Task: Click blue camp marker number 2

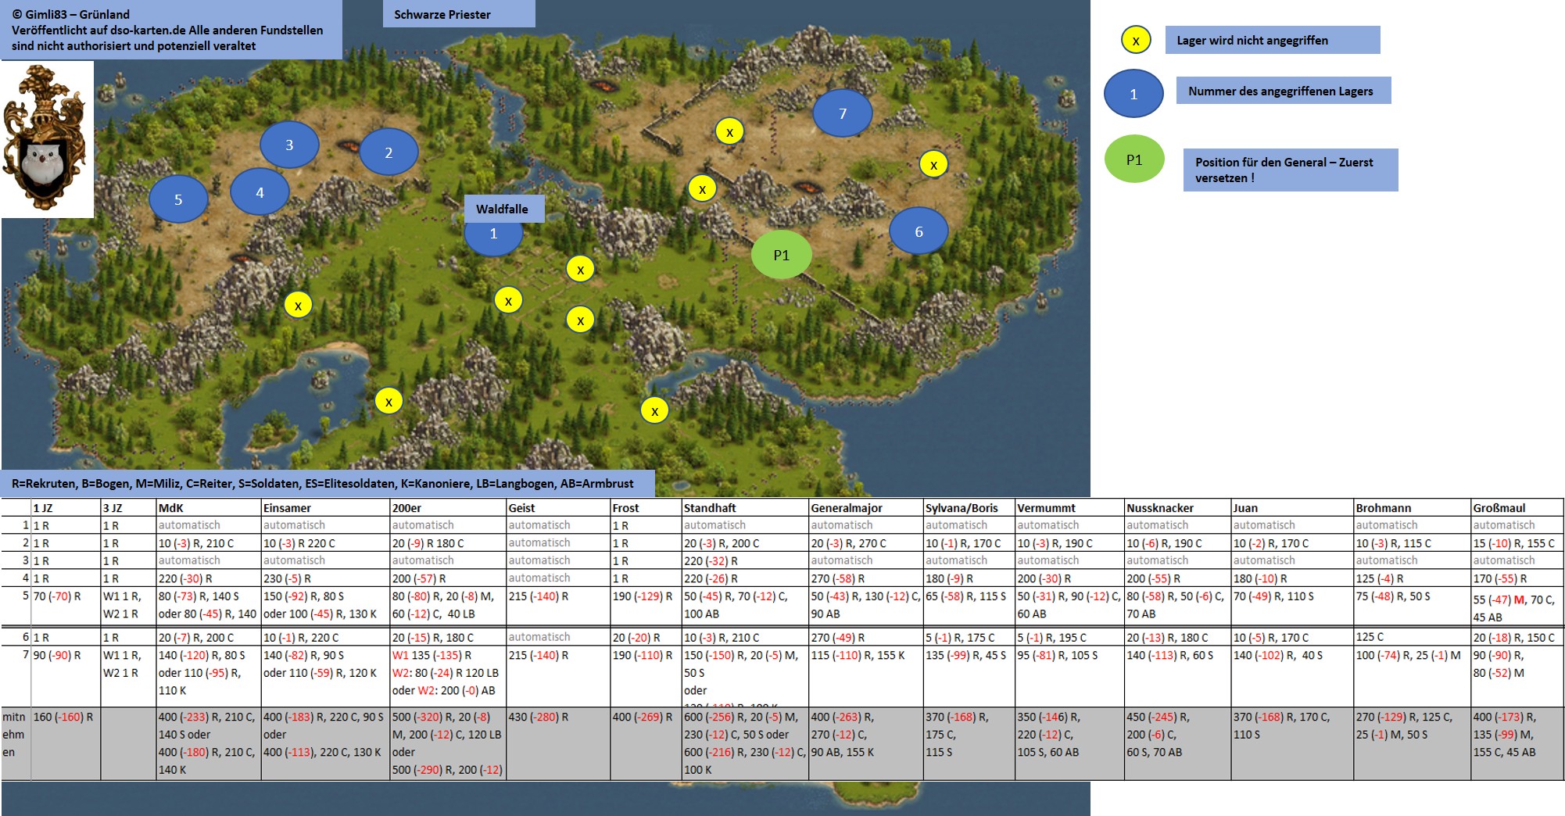Action: pos(389,152)
